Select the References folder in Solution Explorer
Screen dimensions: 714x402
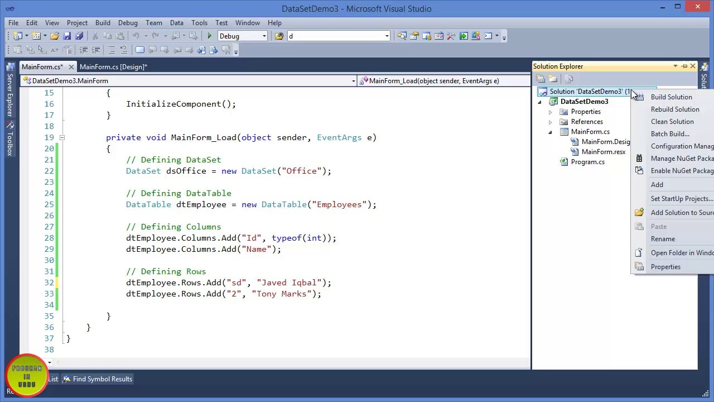point(587,122)
